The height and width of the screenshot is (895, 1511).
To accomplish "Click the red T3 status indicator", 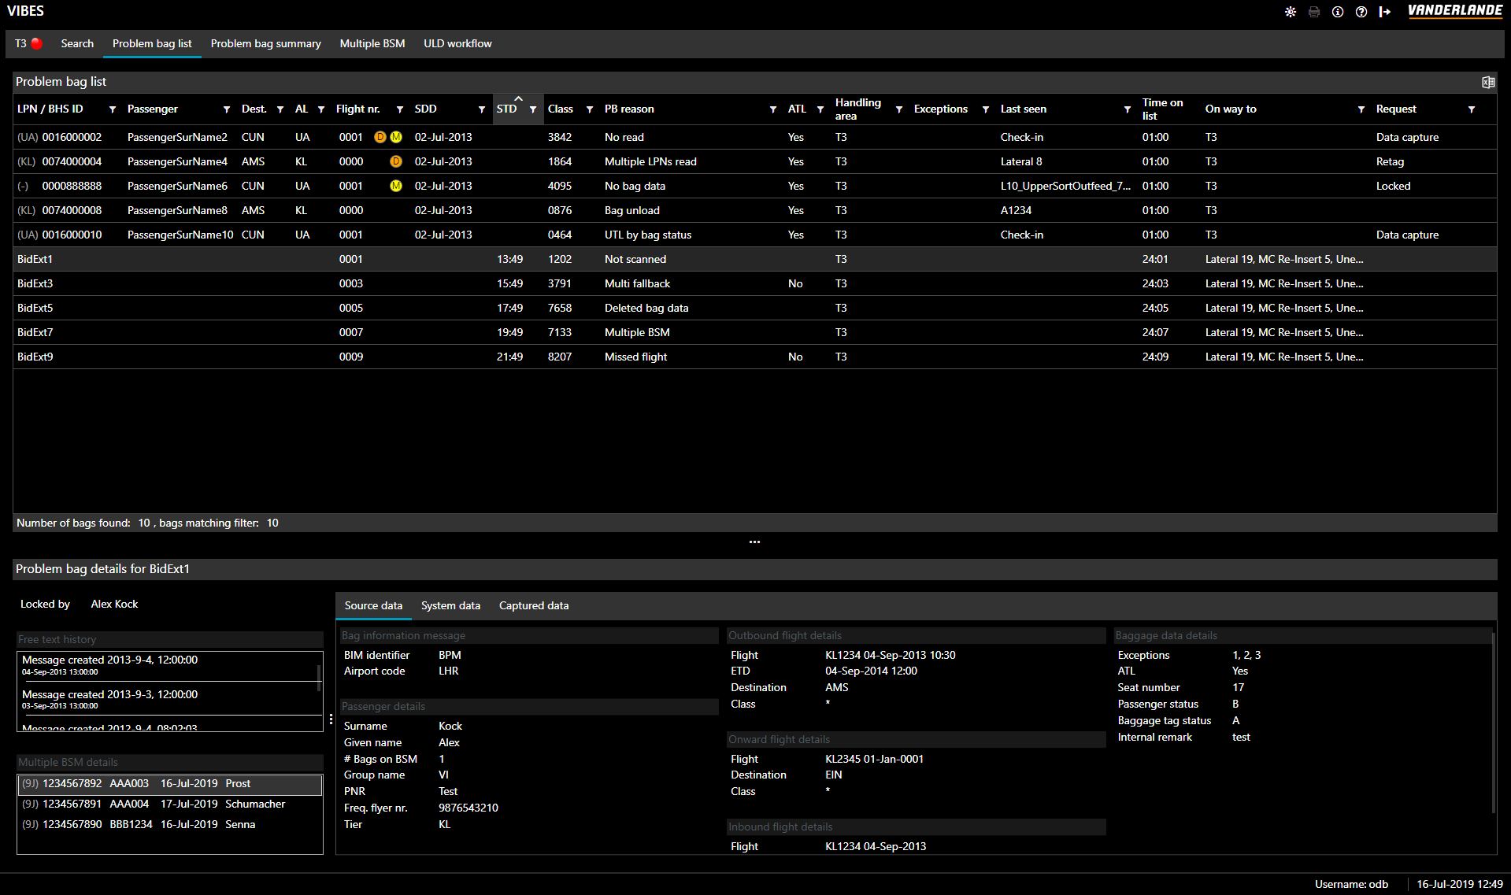I will tap(37, 43).
